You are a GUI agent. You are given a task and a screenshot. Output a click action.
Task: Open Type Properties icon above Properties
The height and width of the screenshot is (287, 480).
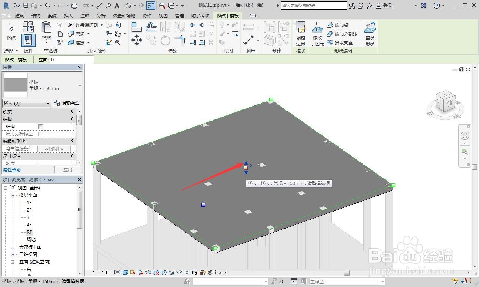coord(29,27)
